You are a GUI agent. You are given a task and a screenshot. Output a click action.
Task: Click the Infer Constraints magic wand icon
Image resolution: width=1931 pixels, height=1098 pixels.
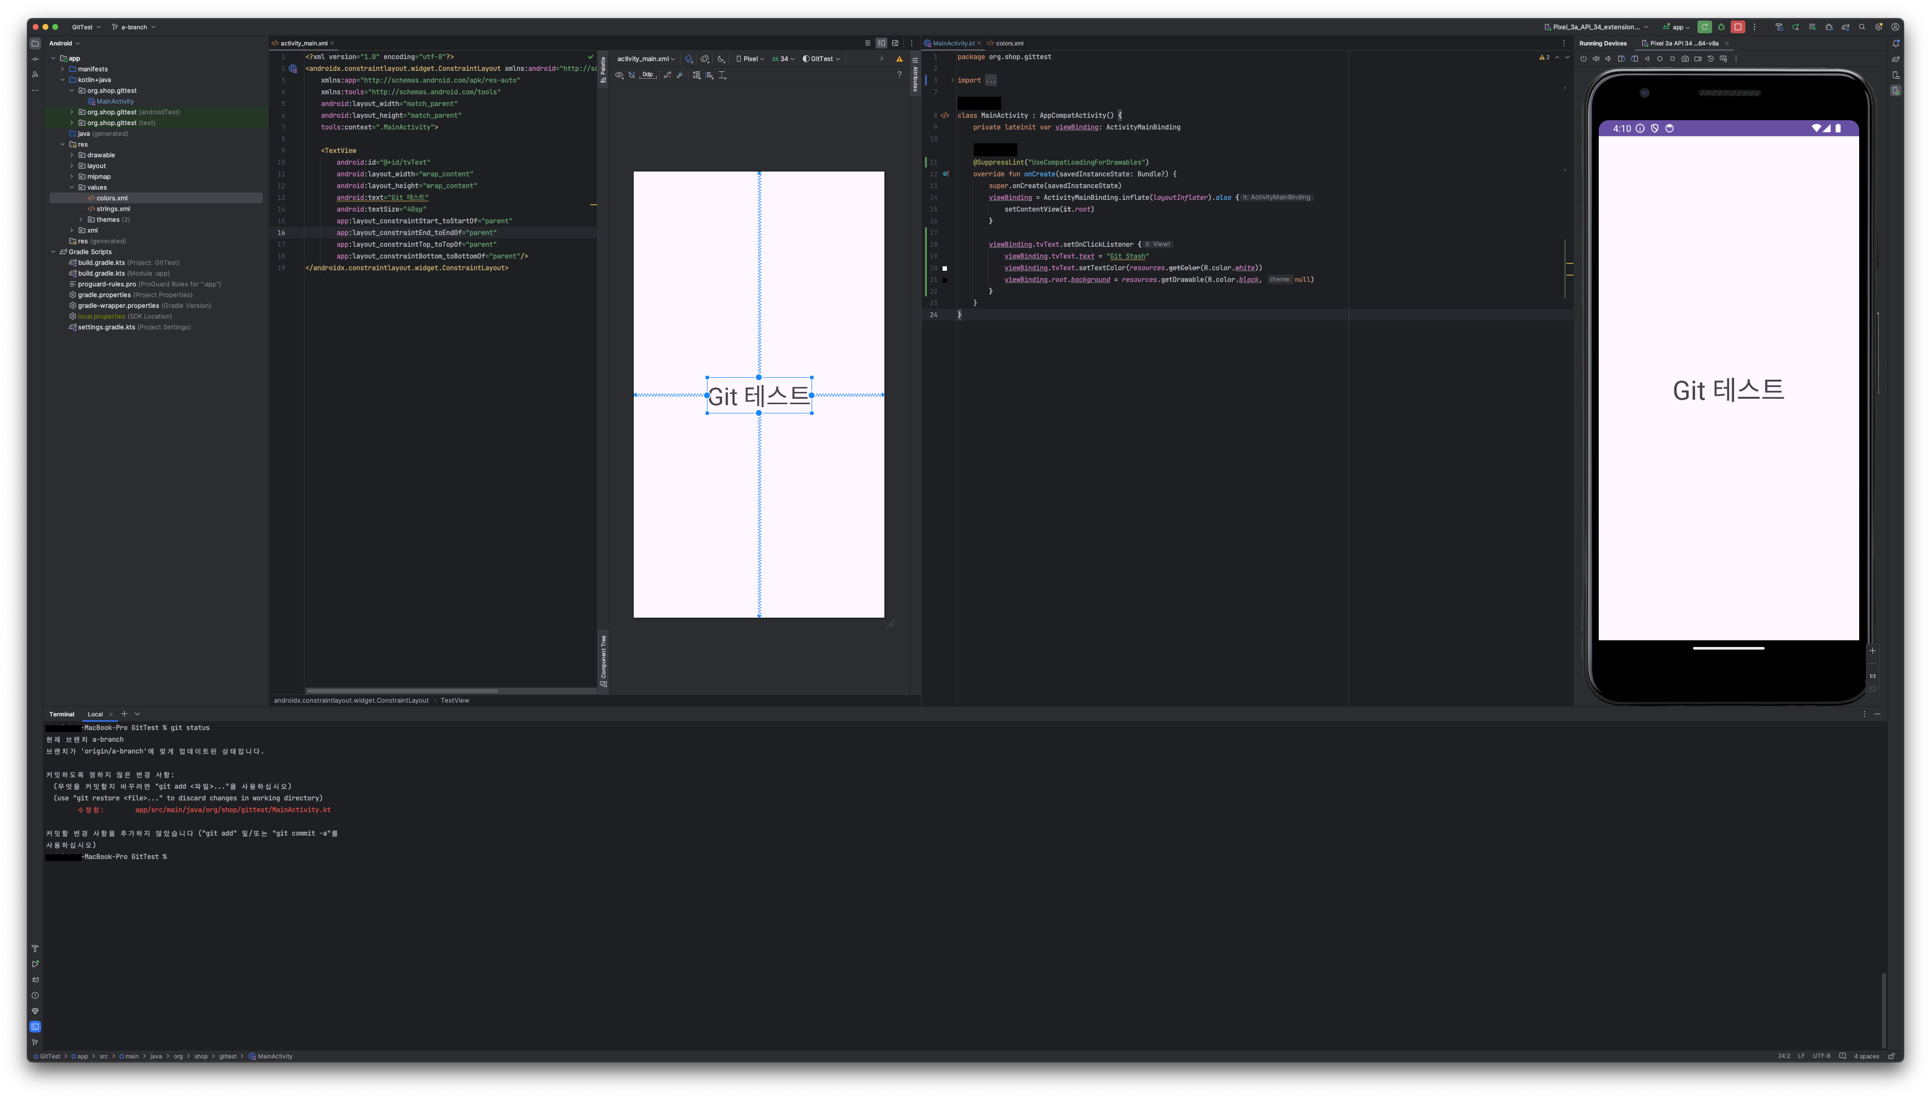tap(680, 75)
